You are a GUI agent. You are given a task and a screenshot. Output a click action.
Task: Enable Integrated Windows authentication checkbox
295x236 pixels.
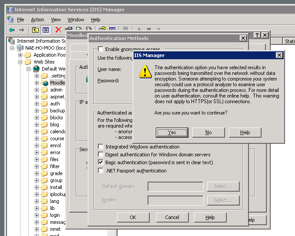pos(101,147)
